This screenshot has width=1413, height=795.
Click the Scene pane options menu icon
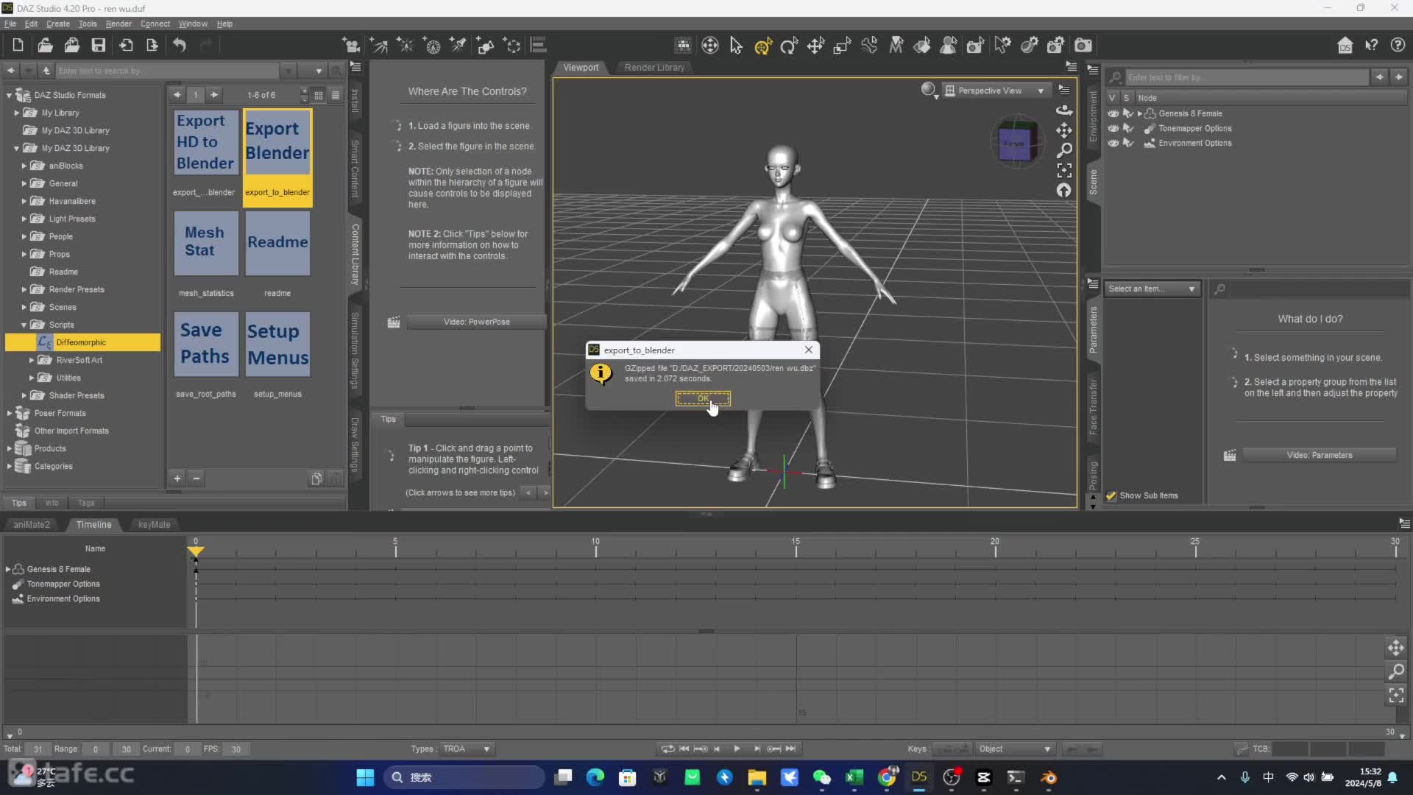click(x=1093, y=71)
